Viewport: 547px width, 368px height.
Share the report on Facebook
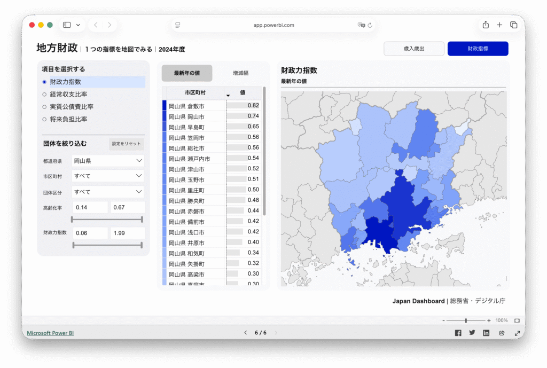point(458,333)
